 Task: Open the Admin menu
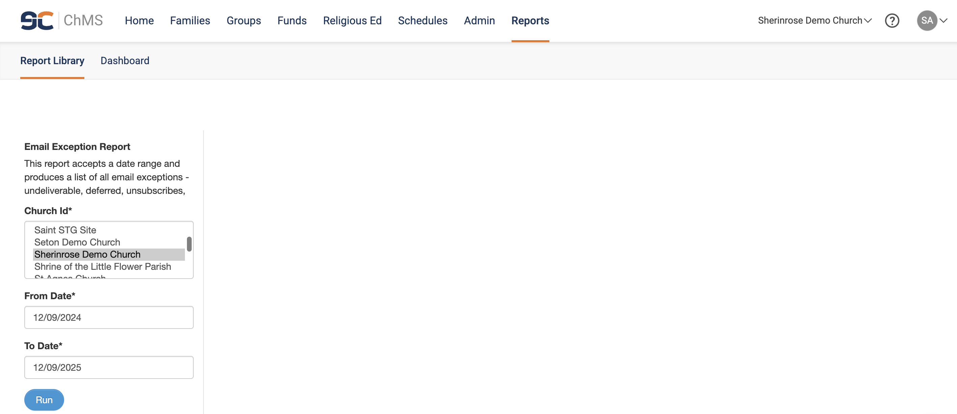pos(479,21)
